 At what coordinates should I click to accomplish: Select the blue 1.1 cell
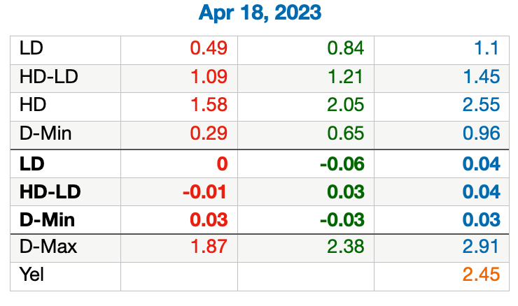point(486,48)
